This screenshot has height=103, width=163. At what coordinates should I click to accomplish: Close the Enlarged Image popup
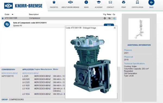click(x=115, y=28)
